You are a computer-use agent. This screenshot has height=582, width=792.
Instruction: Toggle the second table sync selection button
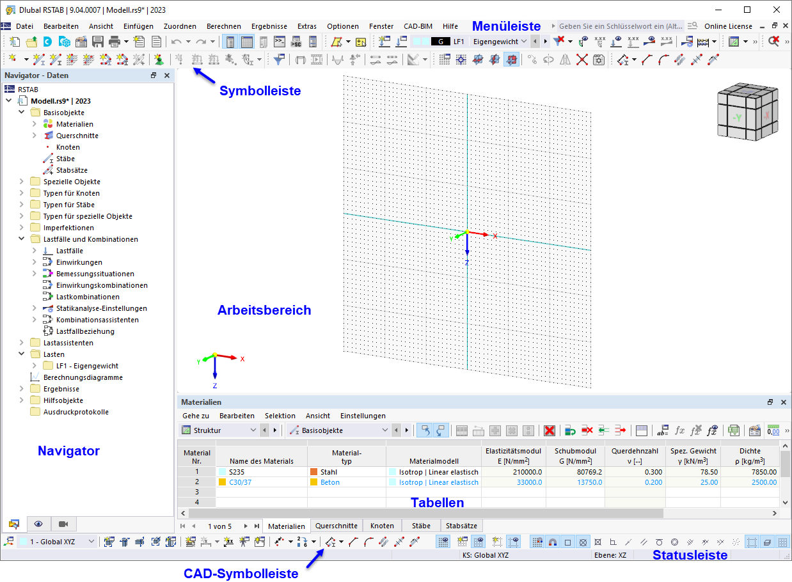[x=441, y=430]
